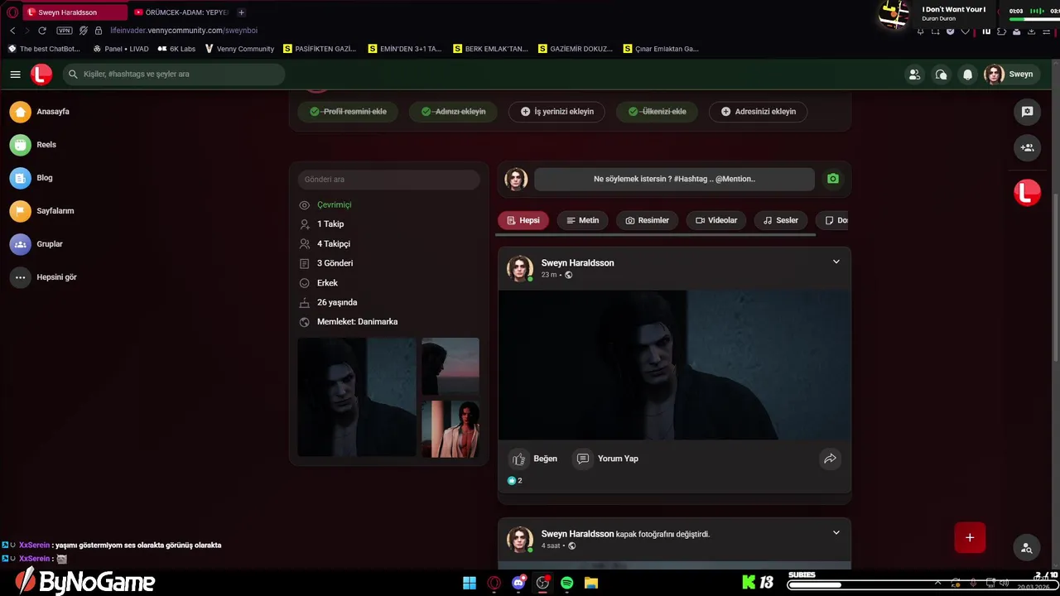Like the post with Beğen button

(533, 459)
